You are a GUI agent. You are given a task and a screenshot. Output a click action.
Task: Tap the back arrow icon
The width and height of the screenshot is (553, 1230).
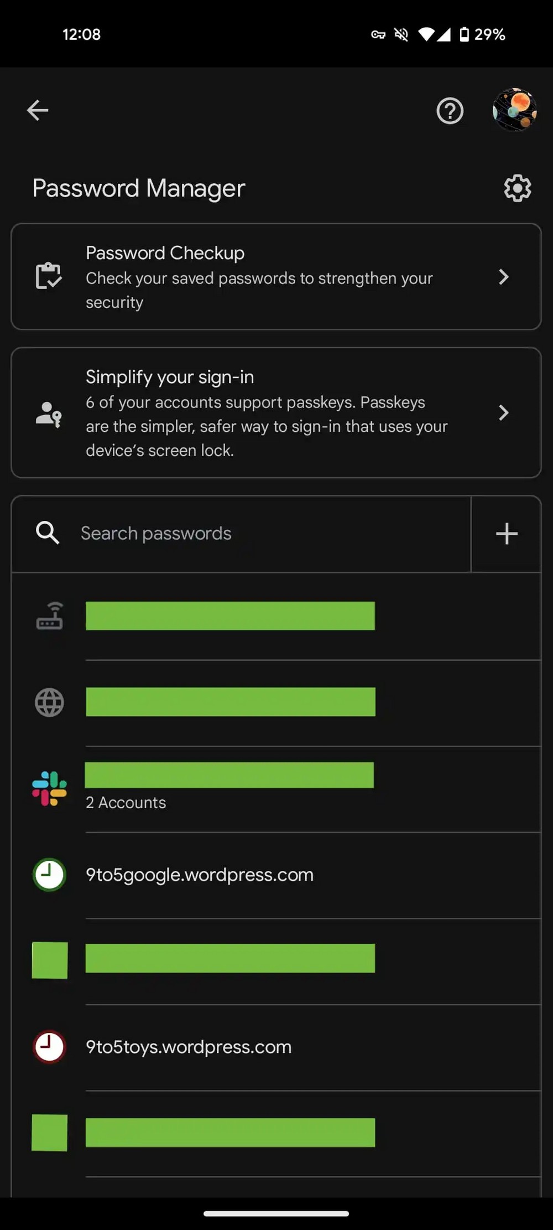(x=38, y=110)
